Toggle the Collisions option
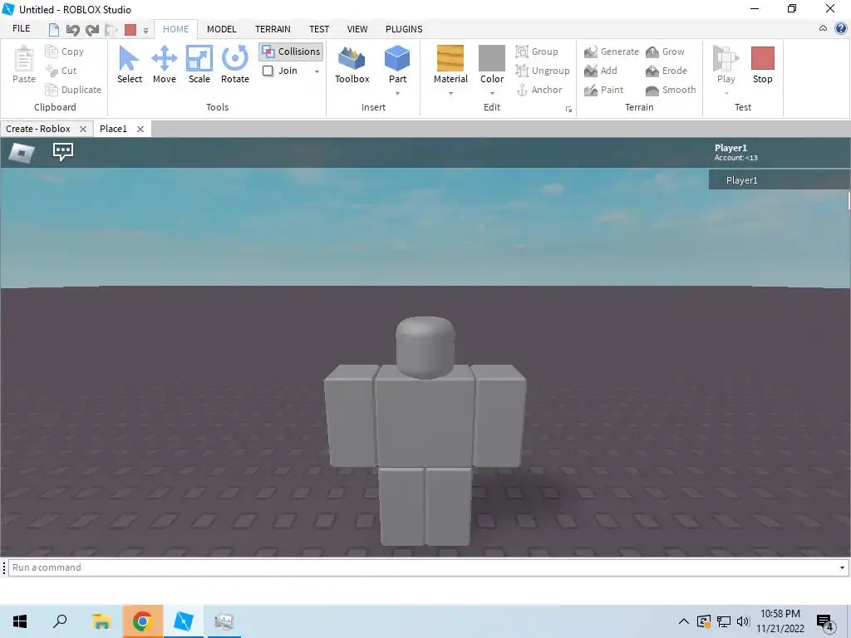This screenshot has height=638, width=851. 291,52
